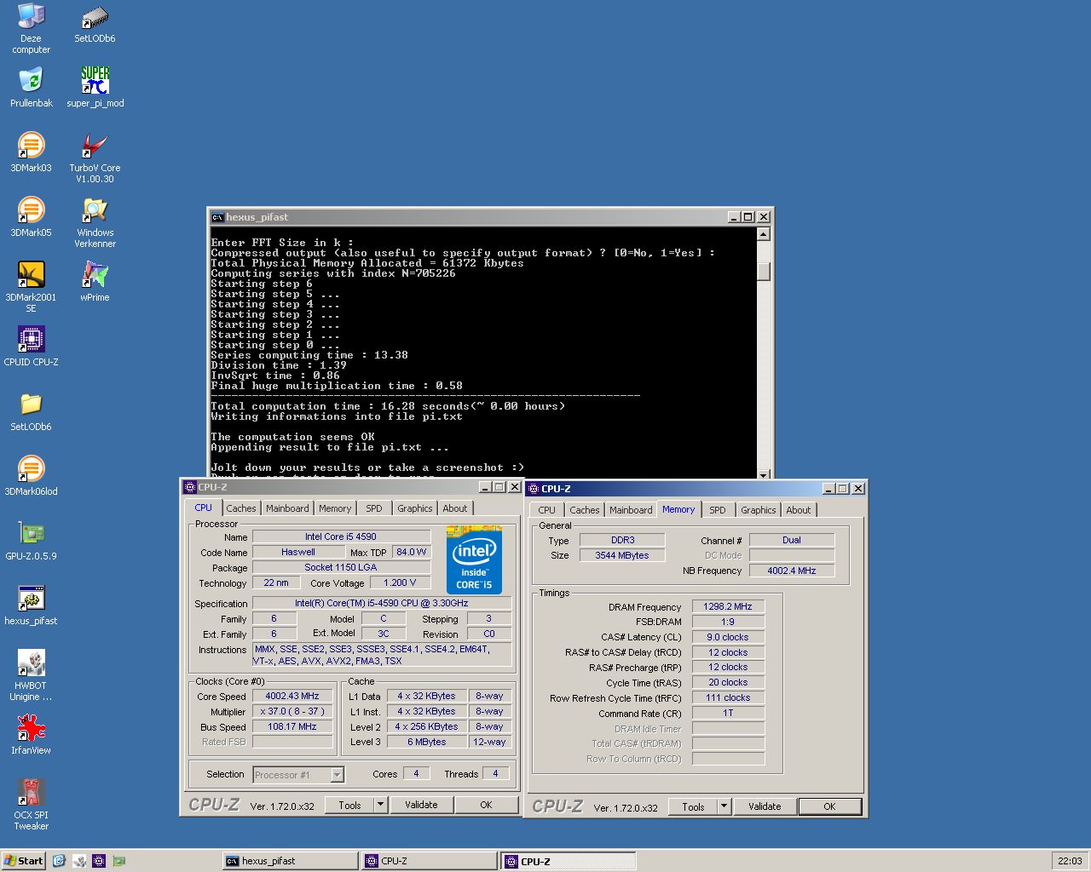Image resolution: width=1091 pixels, height=872 pixels.
Task: Select Caches tab in left CPU-Z window
Action: (241, 508)
